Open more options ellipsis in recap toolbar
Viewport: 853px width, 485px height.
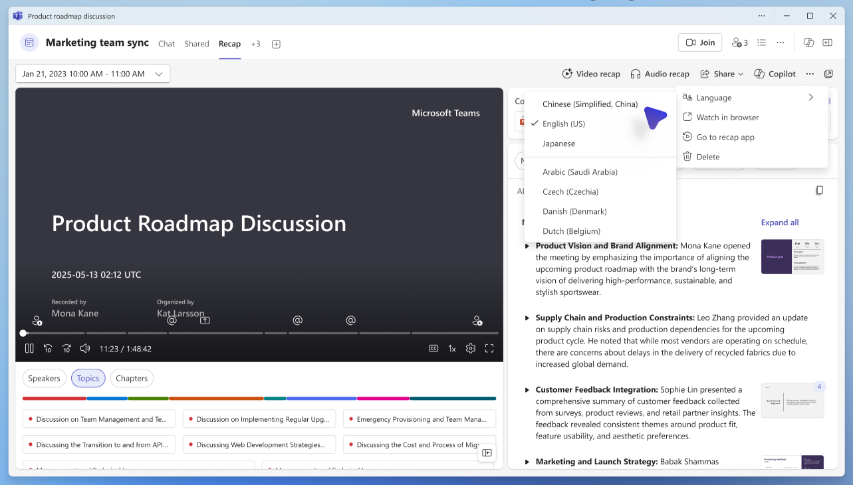810,74
